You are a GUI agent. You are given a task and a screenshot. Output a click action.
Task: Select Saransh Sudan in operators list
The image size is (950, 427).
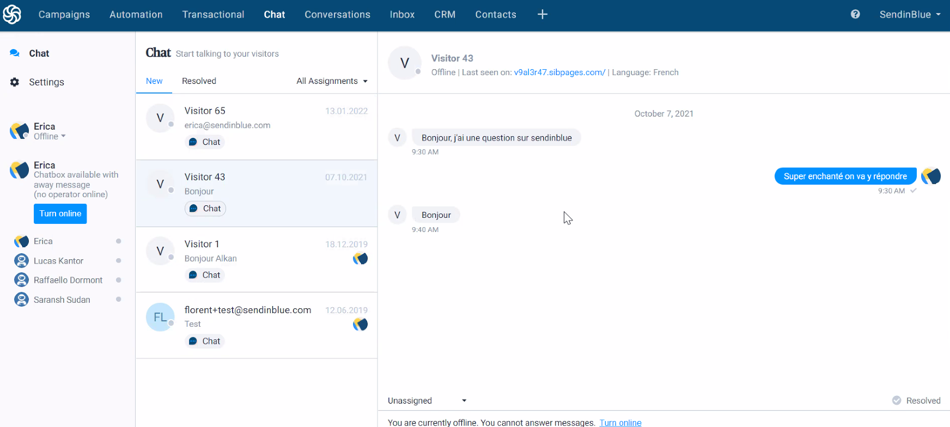tap(62, 300)
